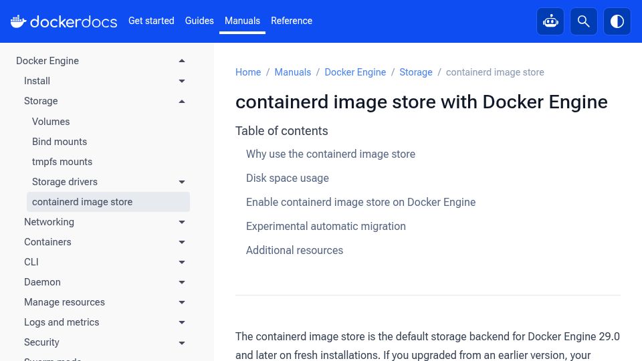This screenshot has width=642, height=361.
Task: Expand the Networking section arrow
Action: (182, 222)
